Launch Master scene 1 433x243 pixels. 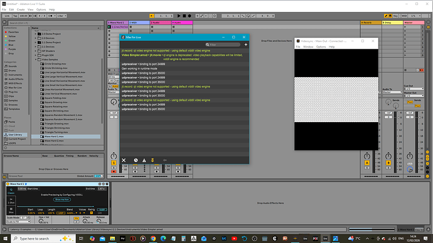(x=405, y=27)
